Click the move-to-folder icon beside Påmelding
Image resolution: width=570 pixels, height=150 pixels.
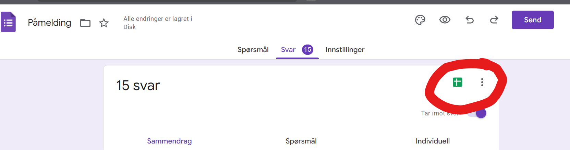[x=85, y=23]
